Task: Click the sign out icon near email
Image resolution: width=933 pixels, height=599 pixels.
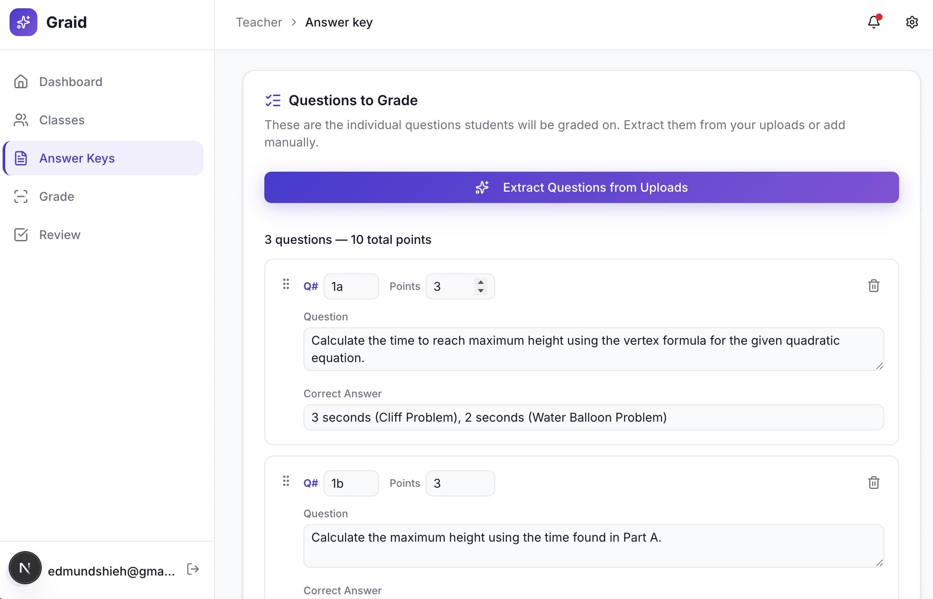Action: coord(193,569)
